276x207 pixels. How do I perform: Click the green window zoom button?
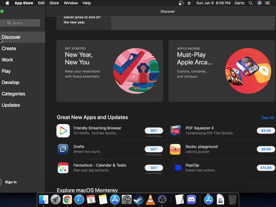[2, 11]
